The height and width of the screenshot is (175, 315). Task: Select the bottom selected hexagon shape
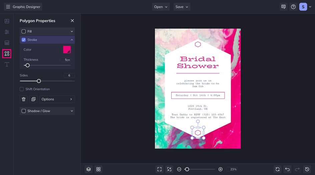point(198,133)
